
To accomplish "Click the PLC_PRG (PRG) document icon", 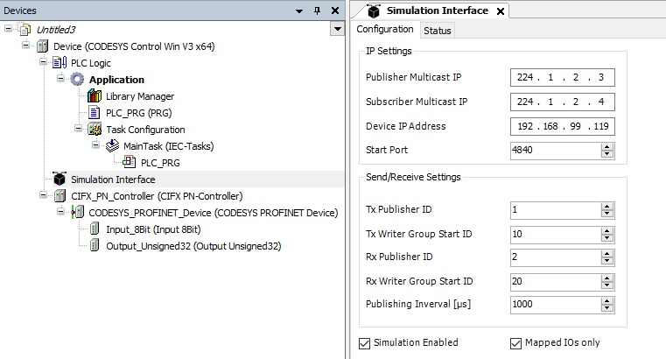I will (95, 113).
